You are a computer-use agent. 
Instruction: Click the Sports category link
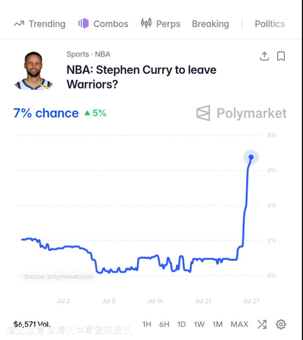pos(78,54)
